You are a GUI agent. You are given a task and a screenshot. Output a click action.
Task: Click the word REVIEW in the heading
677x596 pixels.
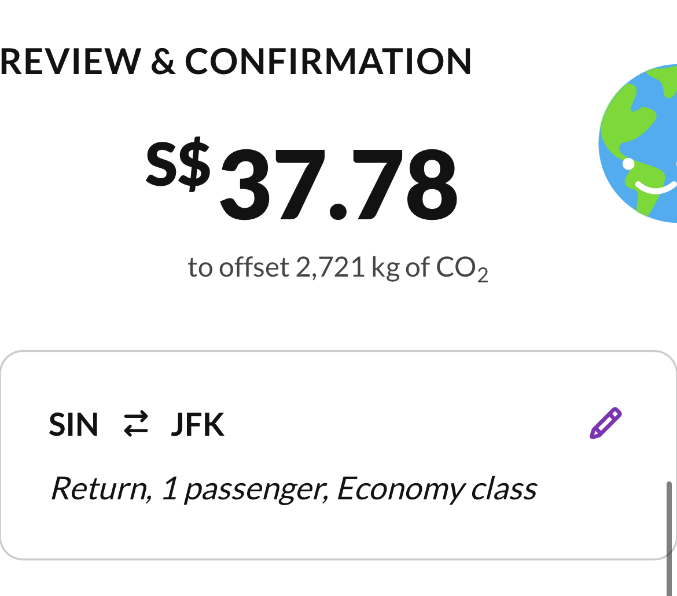pos(71,62)
